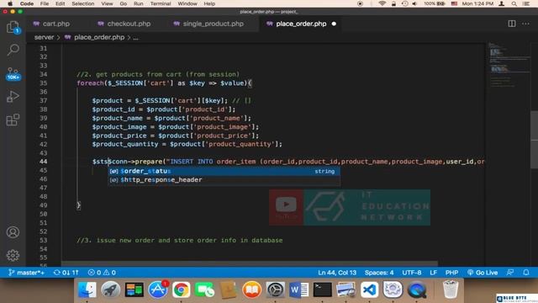Open FaceTime from the Dock
The width and height of the screenshot is (538, 303).
(x=204, y=290)
